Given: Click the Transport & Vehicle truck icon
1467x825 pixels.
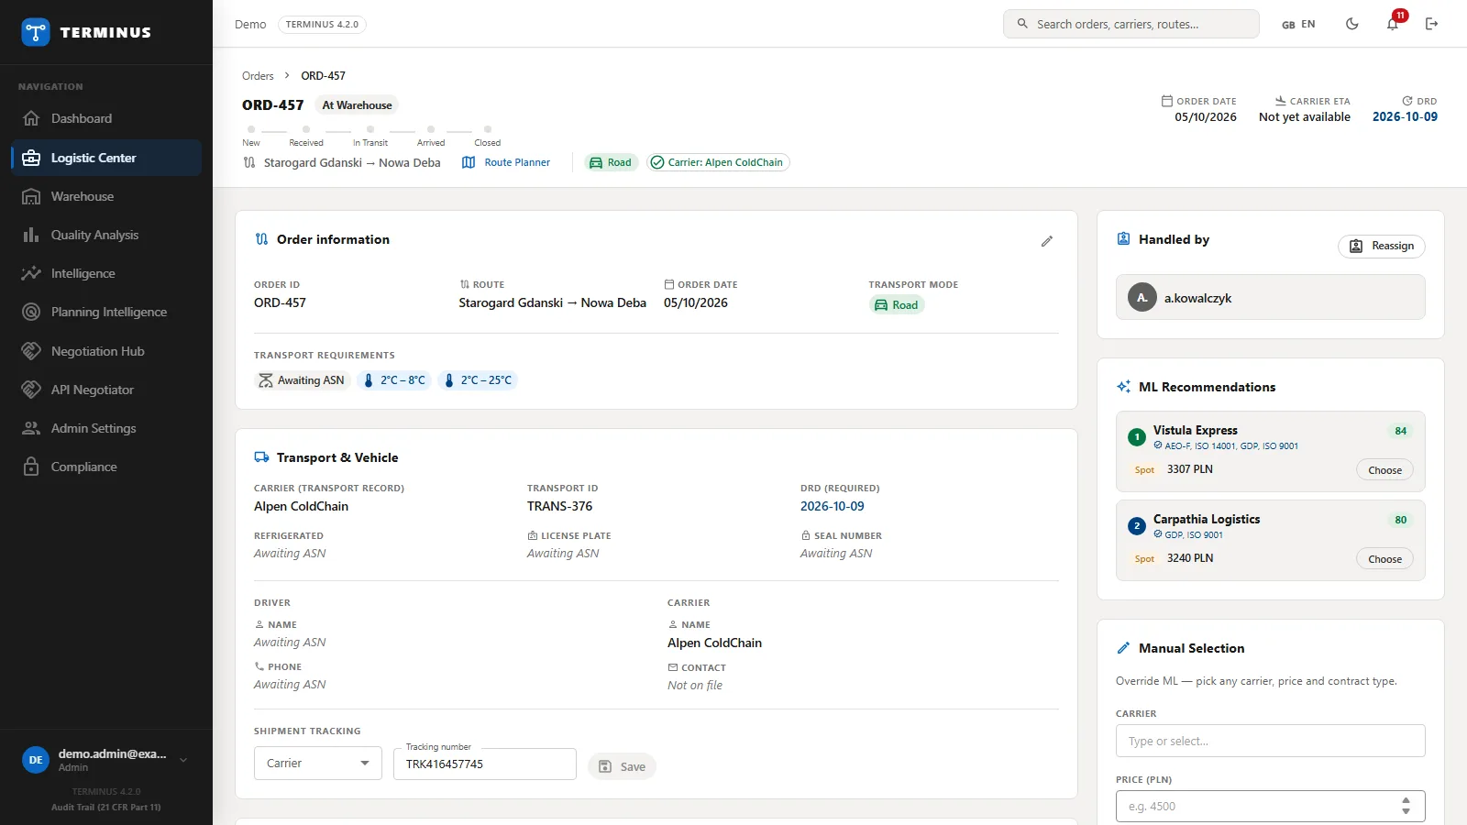Looking at the screenshot, I should (261, 457).
